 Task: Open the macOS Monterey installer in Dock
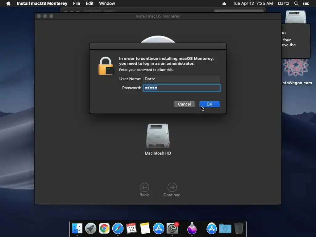point(192,228)
